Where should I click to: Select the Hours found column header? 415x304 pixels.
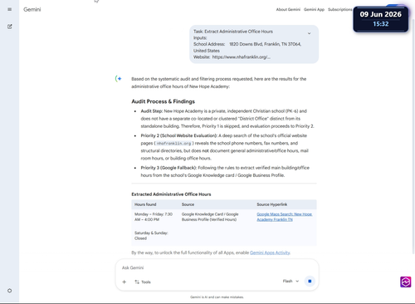pyautogui.click(x=145, y=204)
